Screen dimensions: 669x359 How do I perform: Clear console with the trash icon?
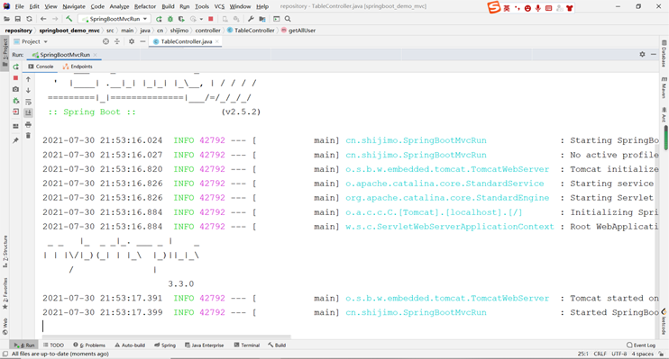pyautogui.click(x=28, y=136)
